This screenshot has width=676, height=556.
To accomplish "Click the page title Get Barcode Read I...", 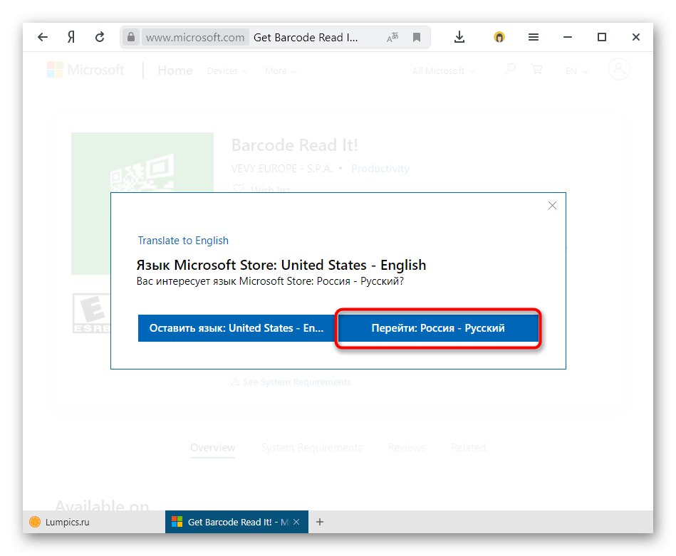I will click(306, 38).
